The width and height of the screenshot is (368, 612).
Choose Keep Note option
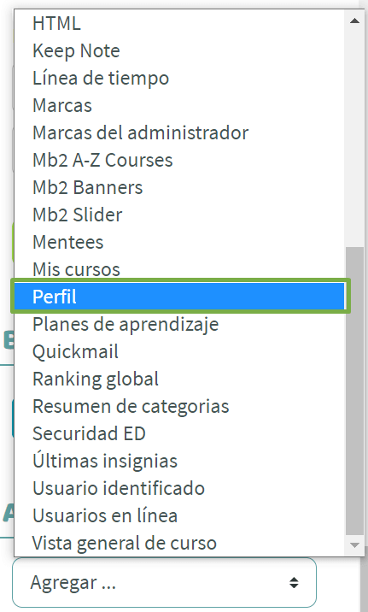[x=179, y=50]
